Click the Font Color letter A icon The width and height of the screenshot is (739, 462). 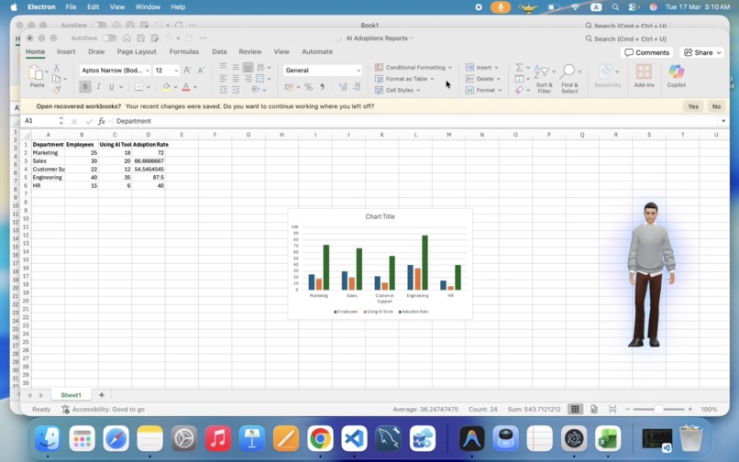(x=186, y=87)
